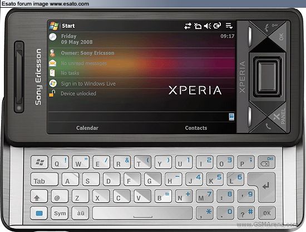Tap the clock icon beside Friday
The height and width of the screenshot is (232, 306).
53,37
